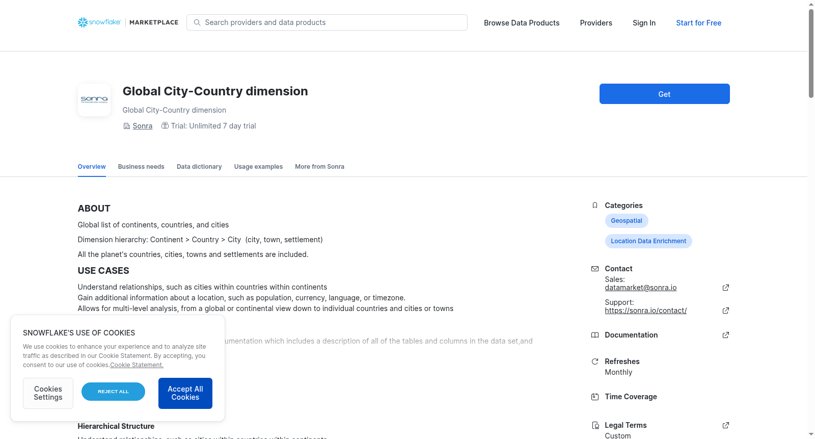Click the page vertical scrollbar thumb
The height and width of the screenshot is (439, 815).
[811, 54]
